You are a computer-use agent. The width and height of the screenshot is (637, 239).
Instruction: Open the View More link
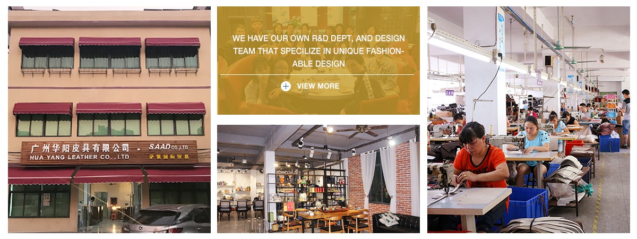318,86
